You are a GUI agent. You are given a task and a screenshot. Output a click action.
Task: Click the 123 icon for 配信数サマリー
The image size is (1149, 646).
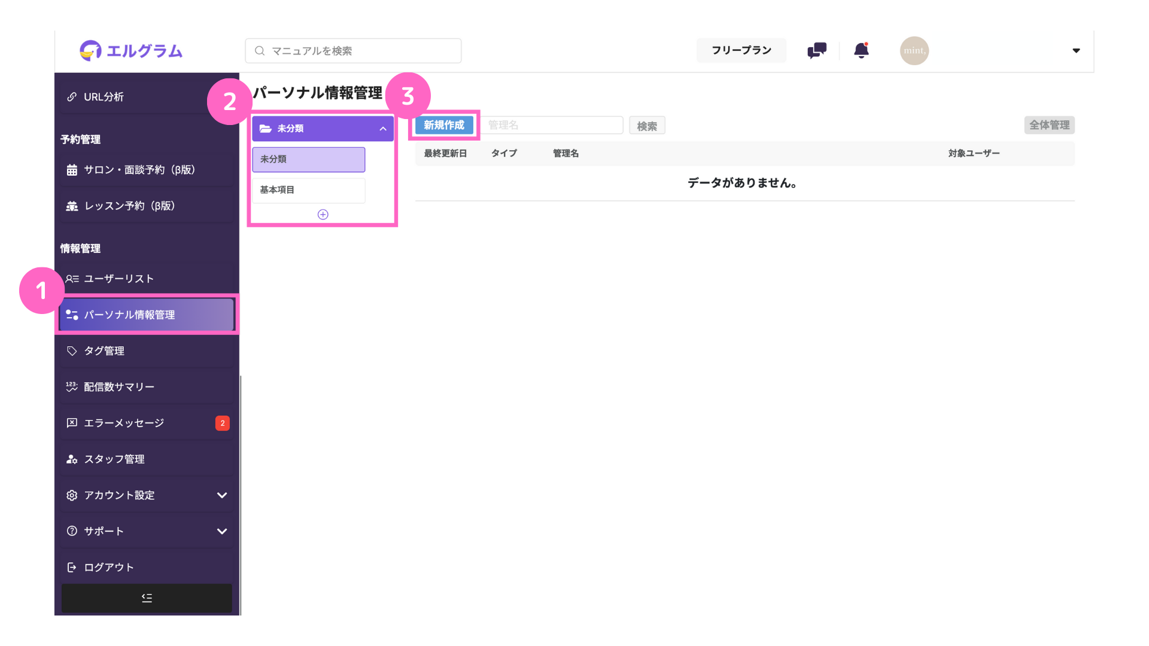click(72, 387)
